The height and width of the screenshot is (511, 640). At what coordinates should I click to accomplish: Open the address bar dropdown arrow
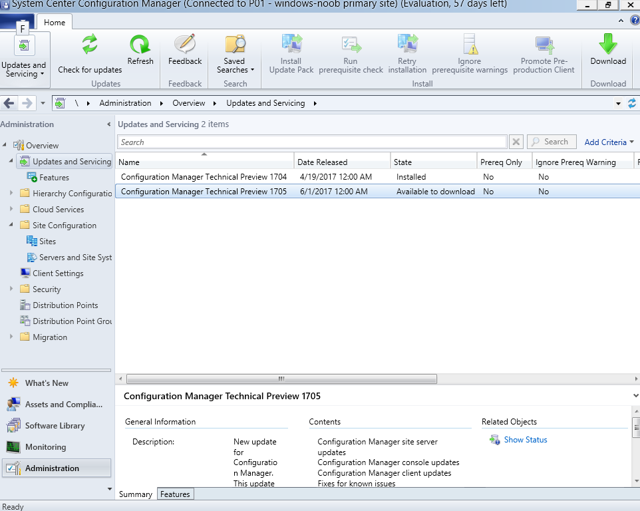pyautogui.click(x=618, y=104)
